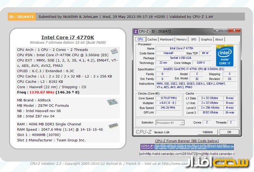The width and height of the screenshot is (254, 172).
Task: Click the OK button in CPU-Z
Action: (229, 132)
